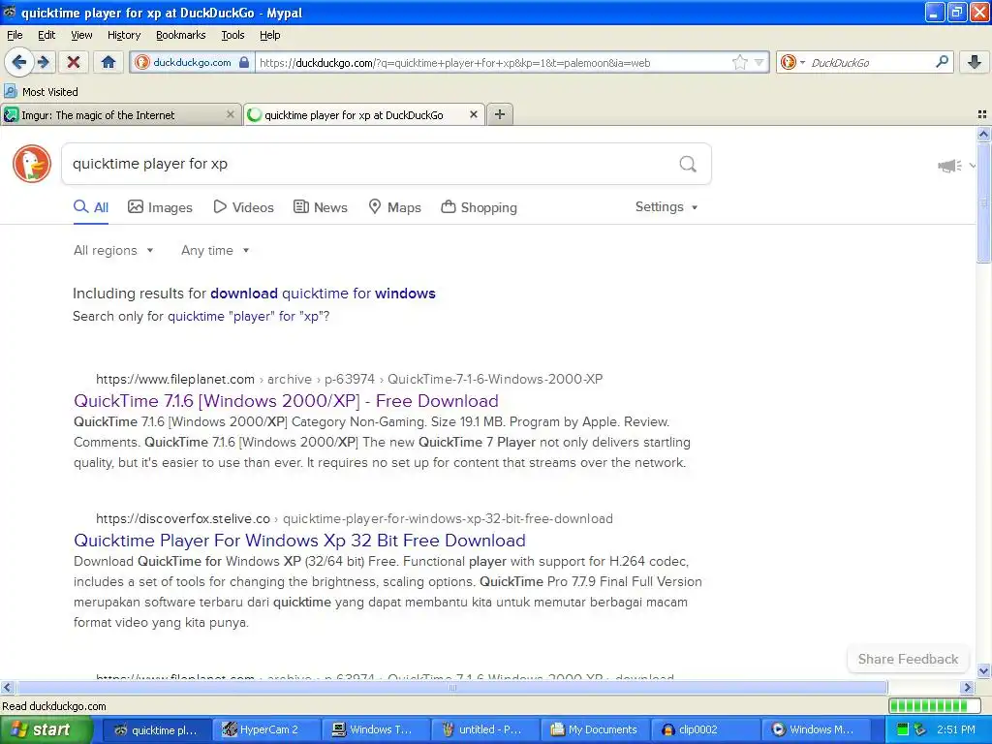Open the Help menu
This screenshot has height=744, width=992.
269,35
